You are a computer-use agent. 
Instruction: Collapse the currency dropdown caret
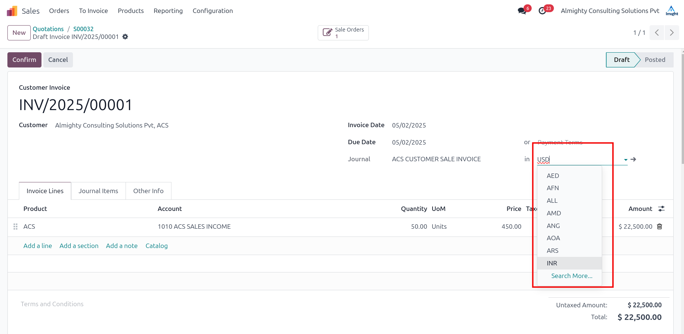[625, 160]
